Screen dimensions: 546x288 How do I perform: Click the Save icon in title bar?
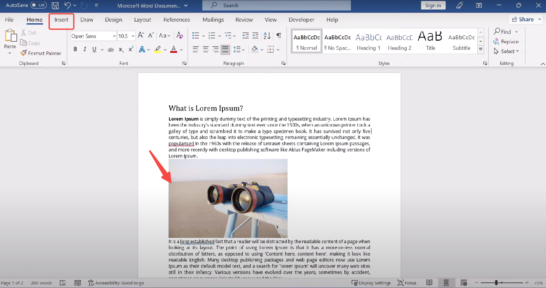[55, 5]
